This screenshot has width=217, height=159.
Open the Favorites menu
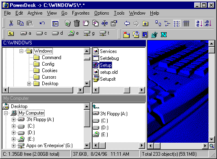[81, 13]
